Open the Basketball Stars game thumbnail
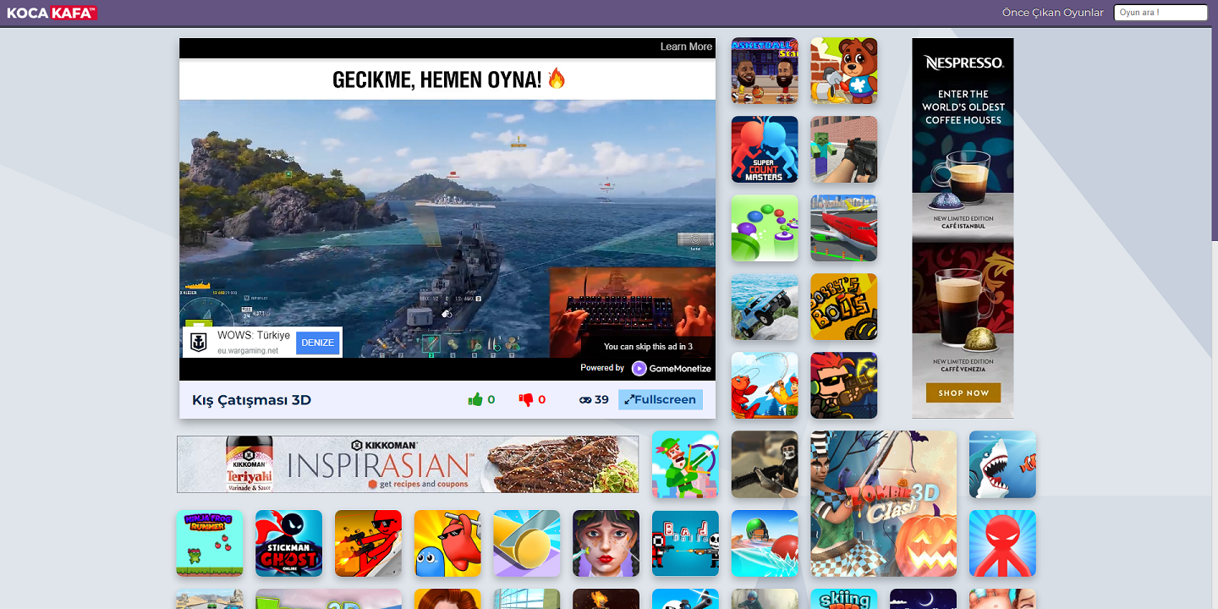Image resolution: width=1218 pixels, height=609 pixels. [765, 71]
